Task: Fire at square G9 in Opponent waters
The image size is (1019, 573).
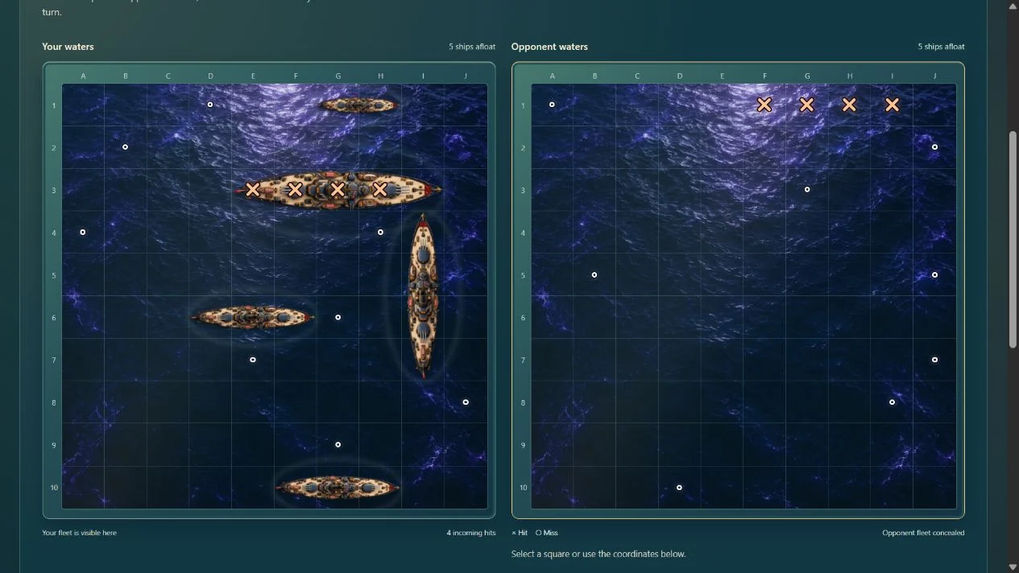Action: [806, 445]
